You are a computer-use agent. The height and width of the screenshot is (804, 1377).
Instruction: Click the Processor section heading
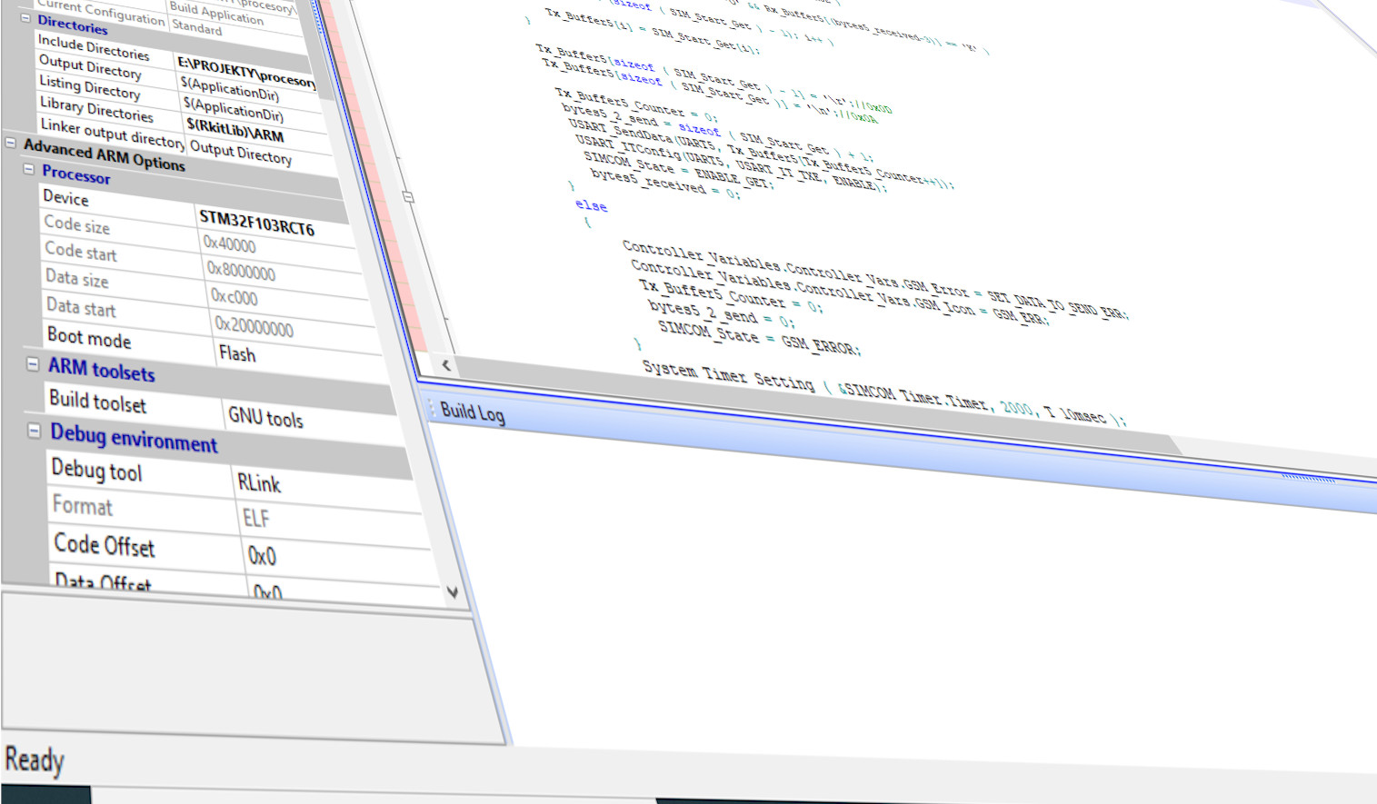[x=76, y=174]
